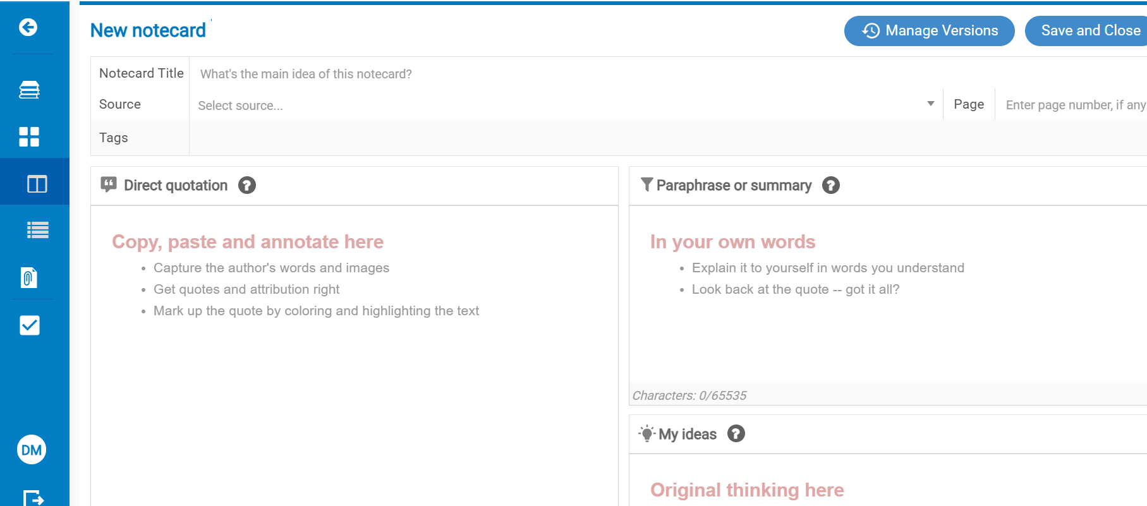Open the stacked books sources icon

pyautogui.click(x=29, y=90)
